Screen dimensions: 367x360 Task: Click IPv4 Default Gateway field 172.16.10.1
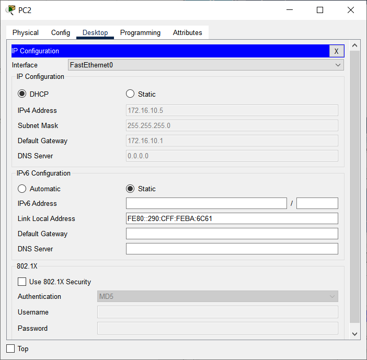coord(232,141)
